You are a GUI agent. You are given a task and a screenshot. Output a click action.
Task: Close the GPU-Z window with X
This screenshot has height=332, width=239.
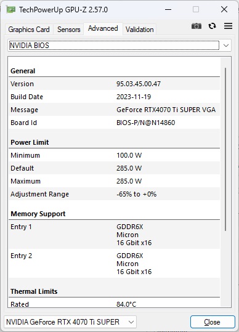pyautogui.click(x=224, y=9)
